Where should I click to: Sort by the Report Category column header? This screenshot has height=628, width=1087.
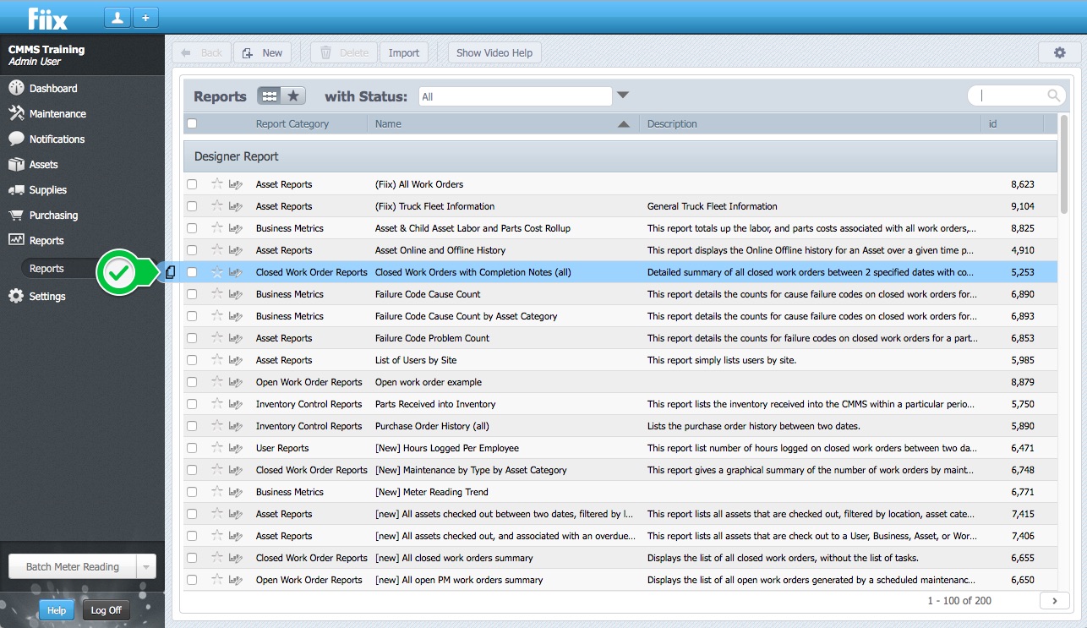point(292,123)
